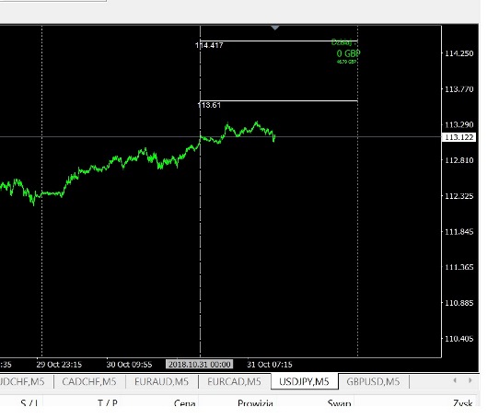Viewport: 499px width, 419px height.
Task: Switch to the USDJPY,M5 chart tab
Action: click(x=304, y=381)
